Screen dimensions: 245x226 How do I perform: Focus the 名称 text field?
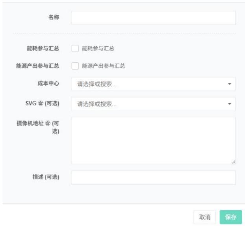click(x=153, y=18)
